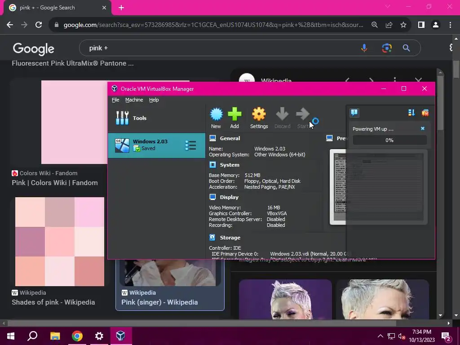Screen dimensions: 460x345
Task: Click the left related Pink singer thumbnail
Action: click(285, 299)
